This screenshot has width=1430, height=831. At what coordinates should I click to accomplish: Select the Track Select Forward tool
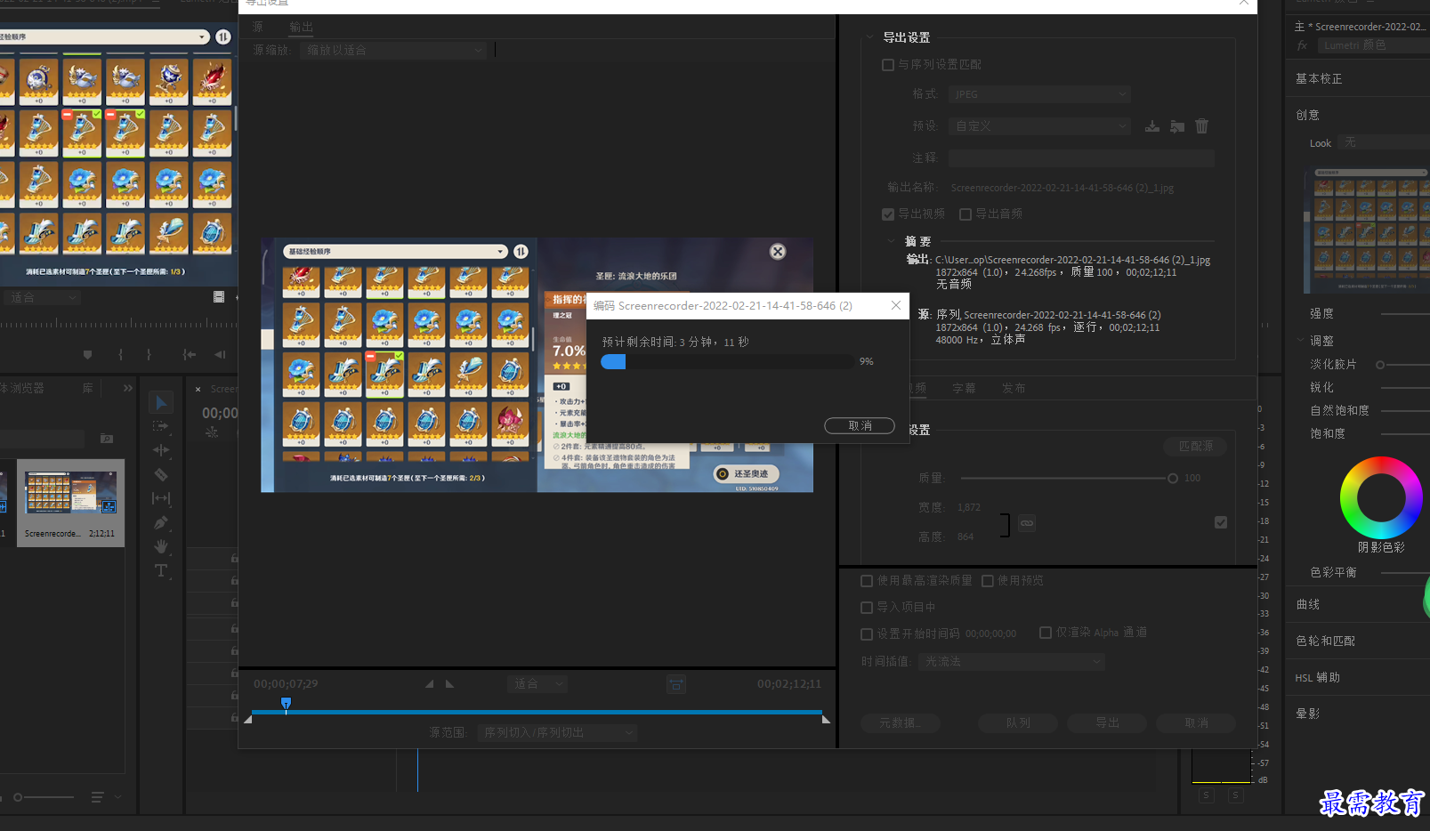161,426
